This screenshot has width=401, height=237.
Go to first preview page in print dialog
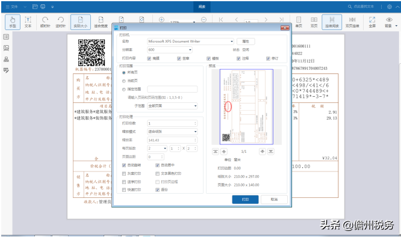click(216, 152)
